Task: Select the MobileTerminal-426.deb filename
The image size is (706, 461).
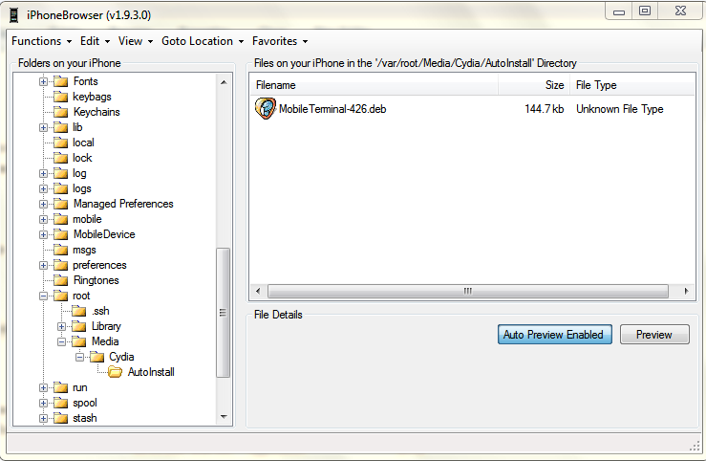Action: pos(332,109)
